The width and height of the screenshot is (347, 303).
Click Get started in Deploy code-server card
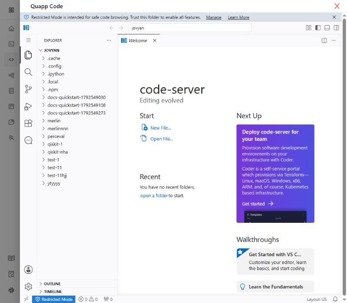coord(258,204)
